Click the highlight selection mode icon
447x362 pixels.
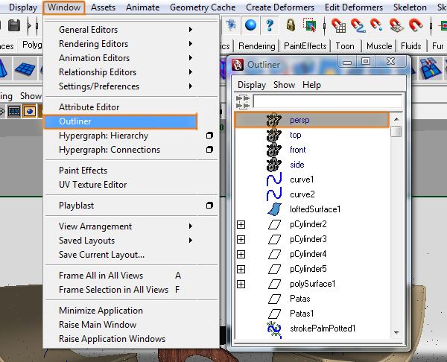[x=310, y=25]
